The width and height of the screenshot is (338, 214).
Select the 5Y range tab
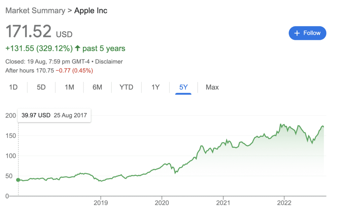pyautogui.click(x=184, y=87)
